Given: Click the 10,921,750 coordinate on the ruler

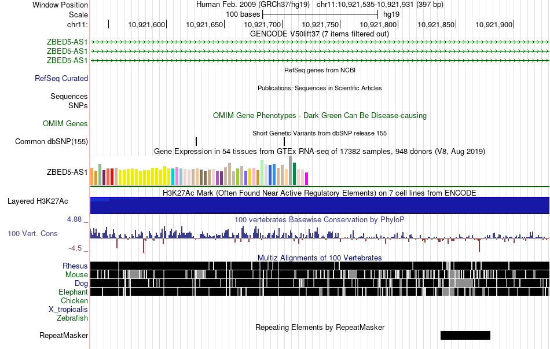Looking at the screenshot, I should point(320,24).
